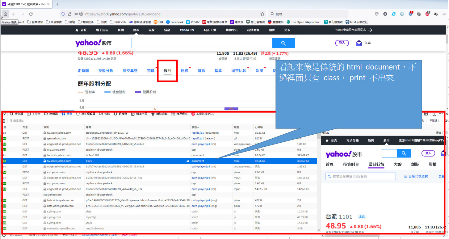
Task: Toggle responsive design mode icon in DevTools
Action: [x=434, y=114]
